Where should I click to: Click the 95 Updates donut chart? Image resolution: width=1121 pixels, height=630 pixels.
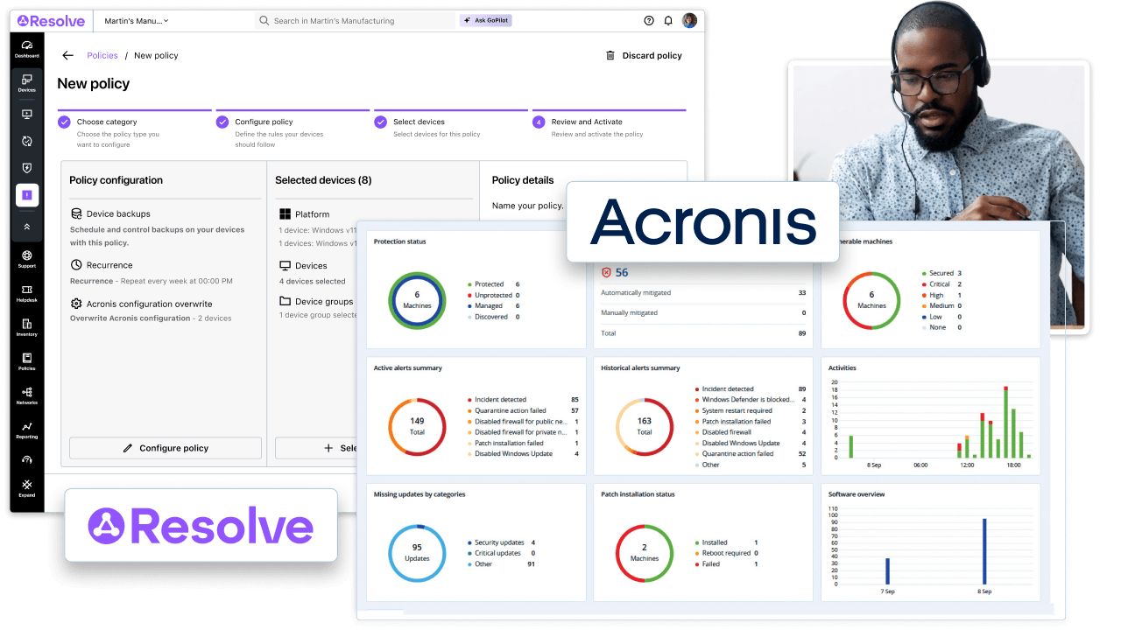[x=417, y=553]
